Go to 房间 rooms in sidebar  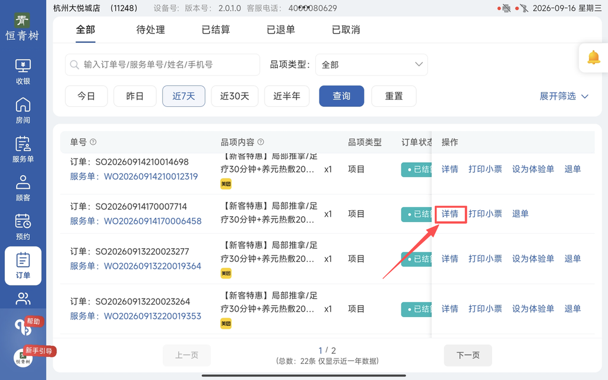(x=23, y=110)
